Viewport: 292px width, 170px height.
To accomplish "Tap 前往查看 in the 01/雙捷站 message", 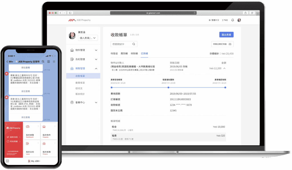I will [x=26, y=91].
